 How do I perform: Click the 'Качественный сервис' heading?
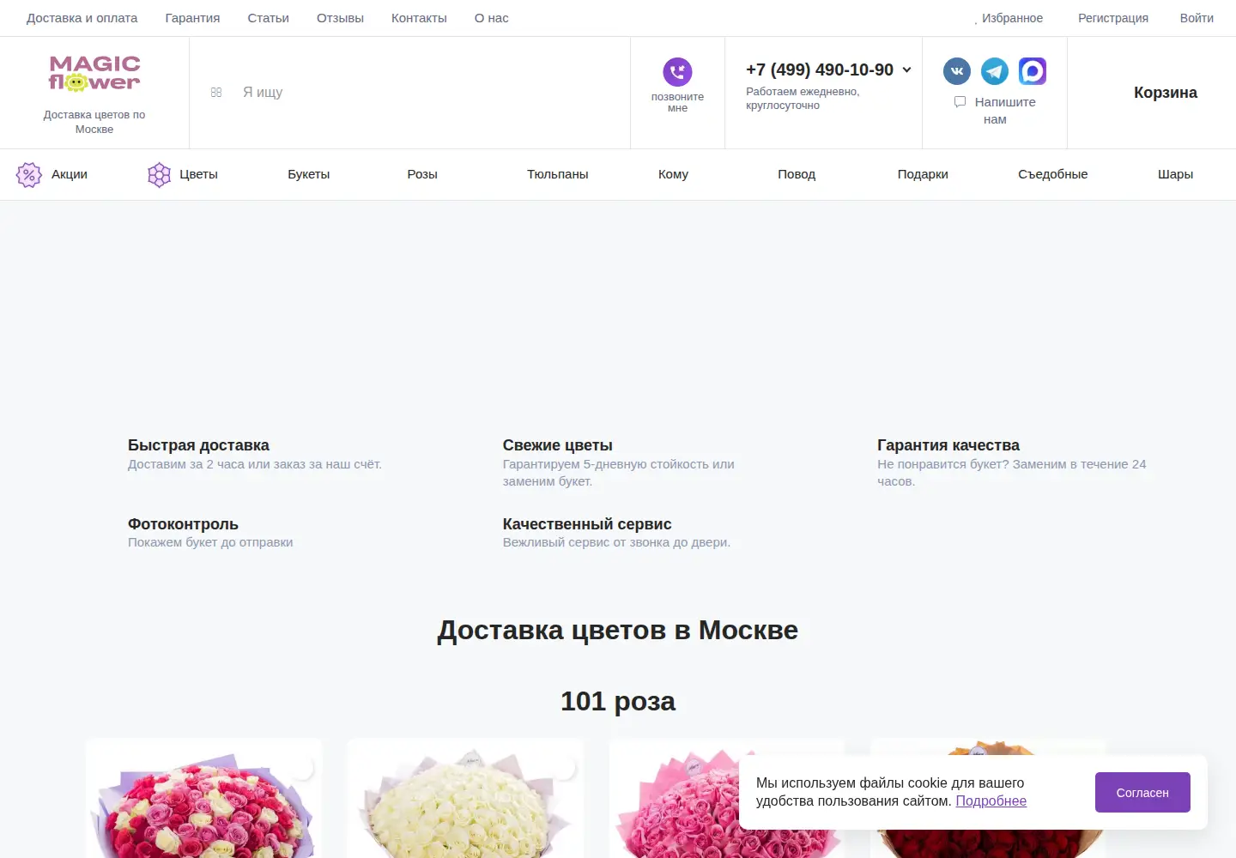pos(586,524)
